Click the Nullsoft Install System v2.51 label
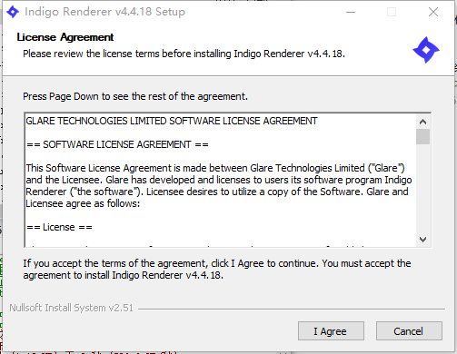This screenshot has height=354, width=457. point(71,308)
